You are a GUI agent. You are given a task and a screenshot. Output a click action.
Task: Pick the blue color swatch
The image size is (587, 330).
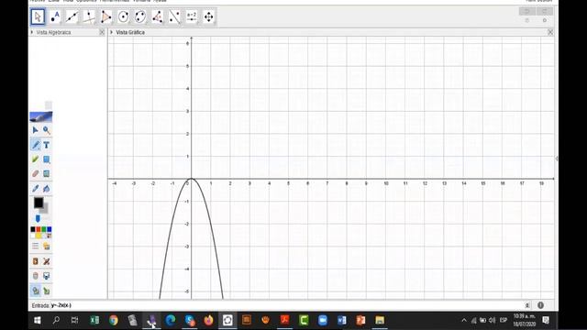49,229
